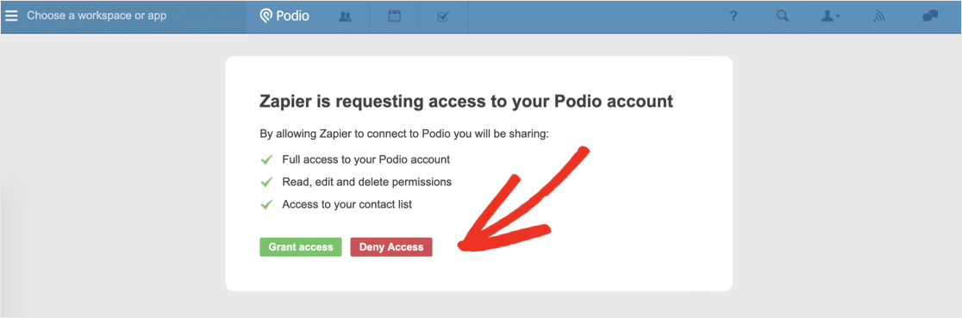Expand the account profile dropdown
The image size is (962, 318).
point(831,16)
